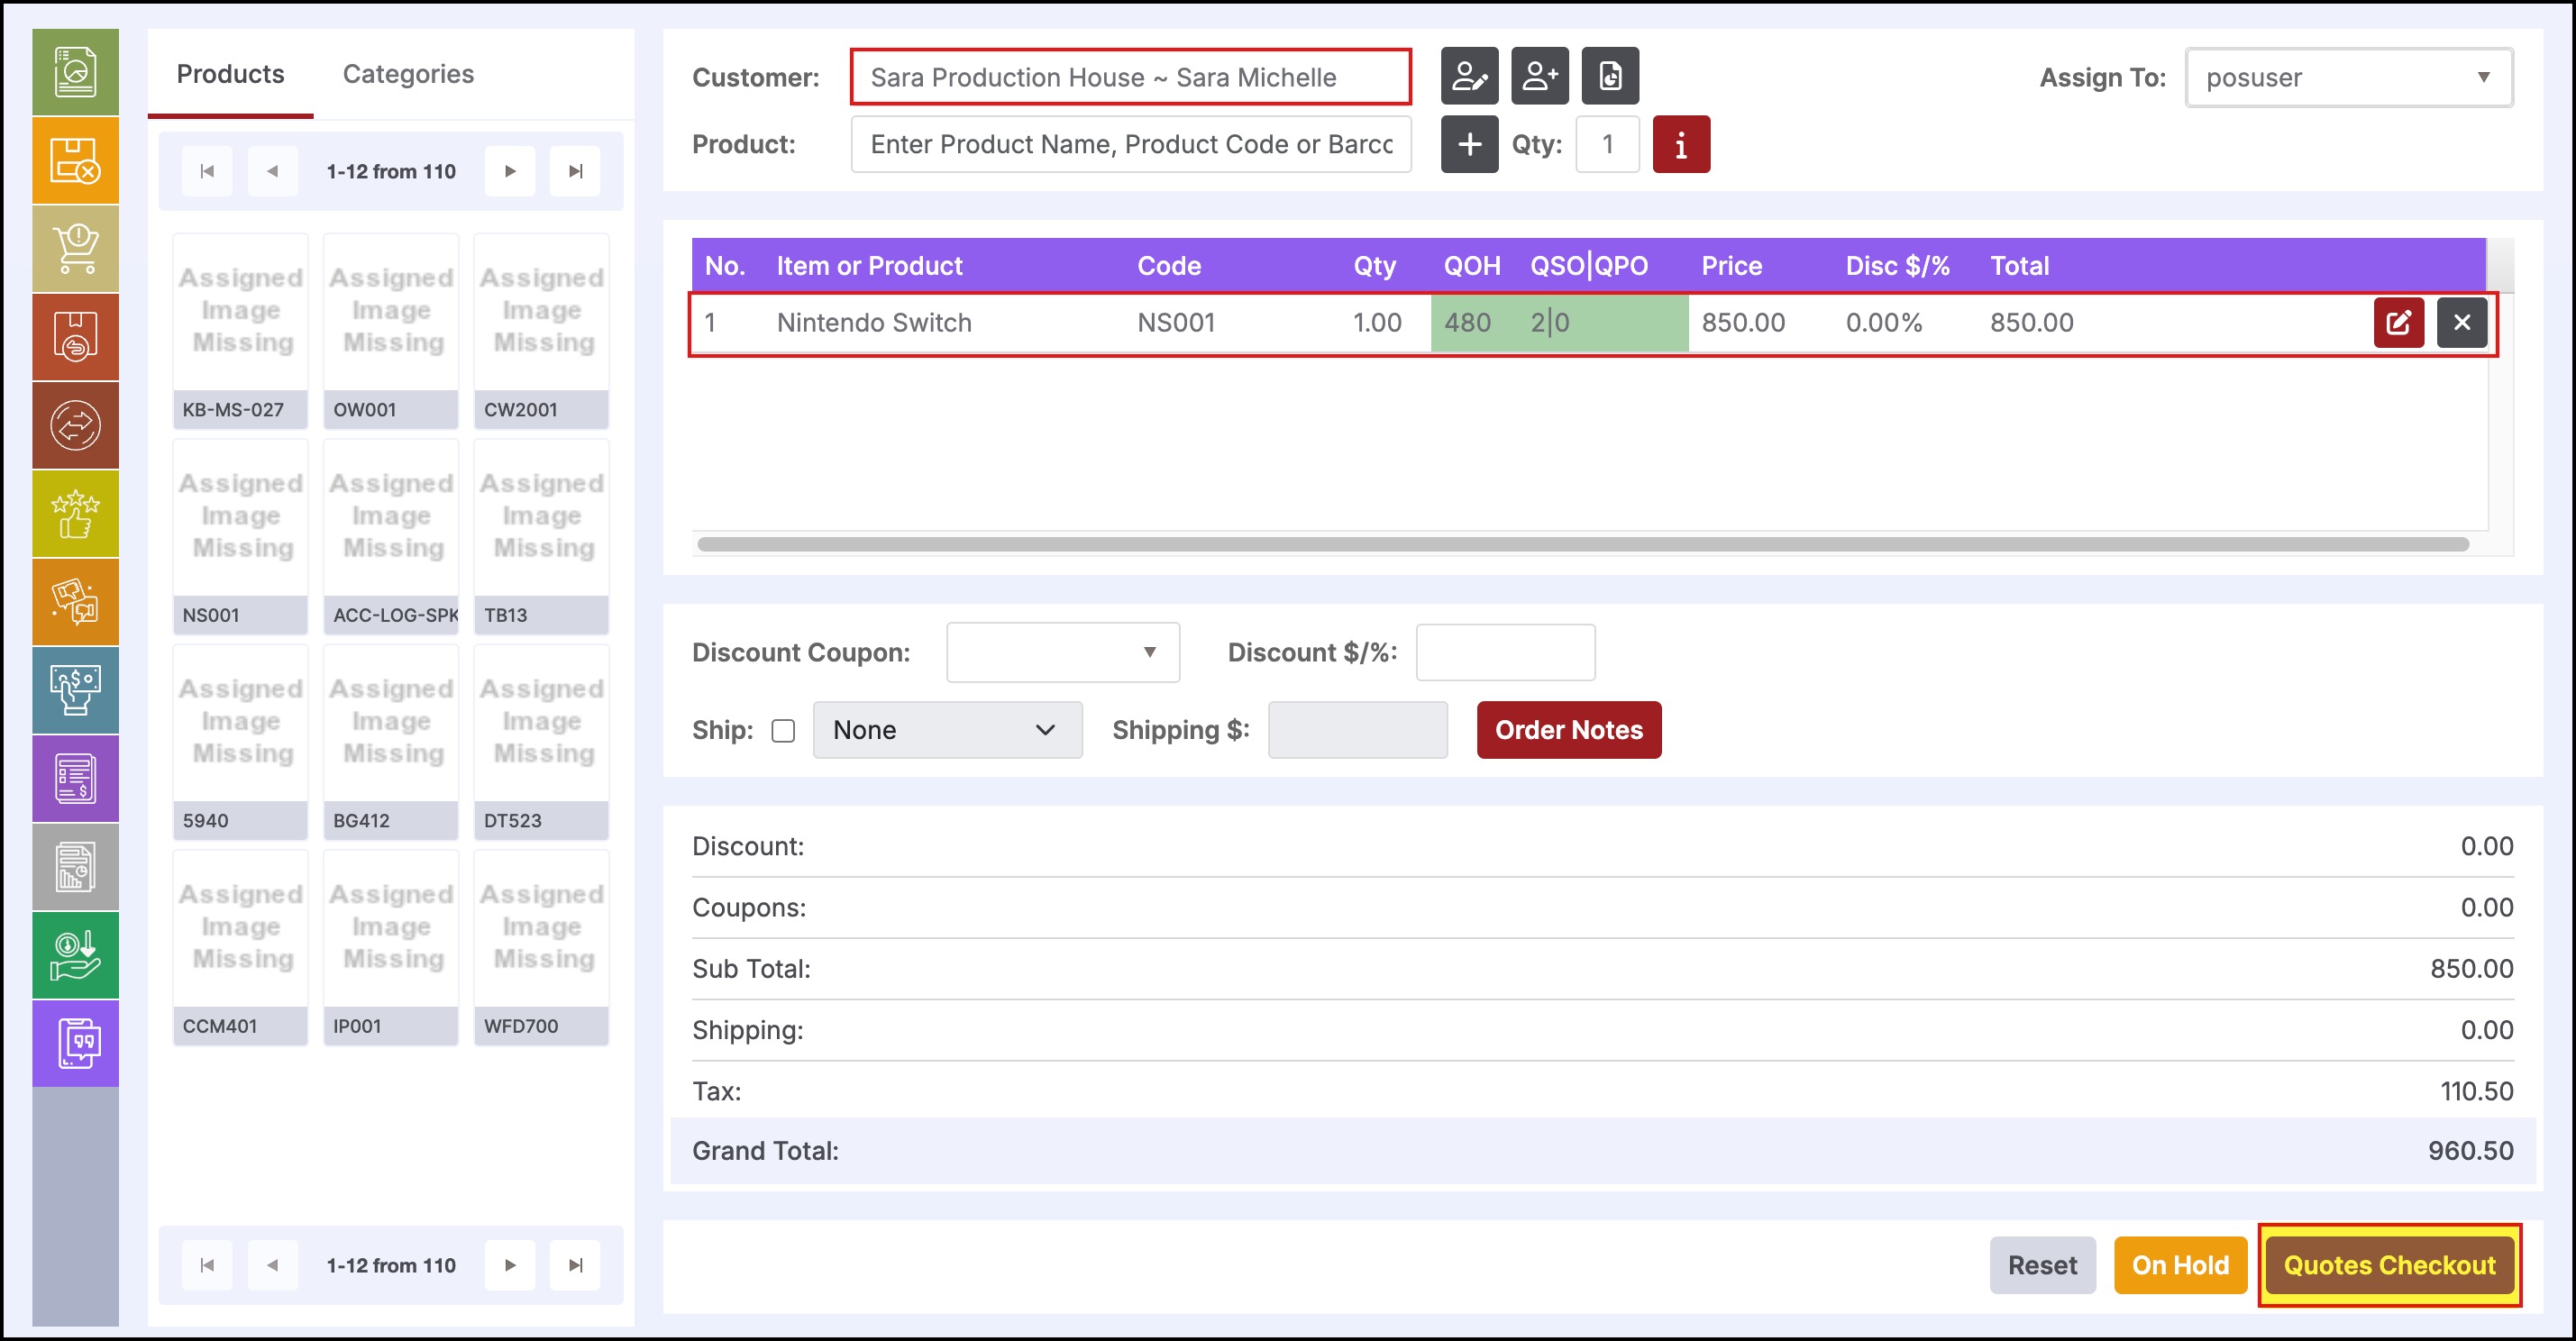The height and width of the screenshot is (1341, 2576).
Task: Open the Assign To posuser dropdown
Action: point(2349,77)
